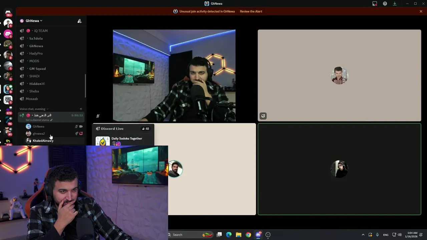Collapse the Voice chat, evening category
Screen dimensions: 427x240
pyautogui.click(x=34, y=109)
